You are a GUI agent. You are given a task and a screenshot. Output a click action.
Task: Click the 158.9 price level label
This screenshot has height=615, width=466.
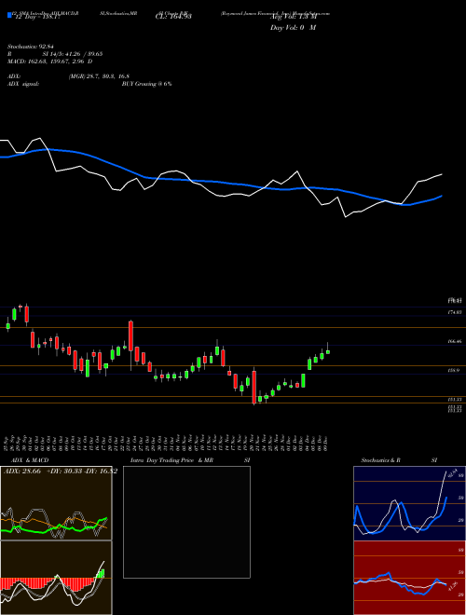[x=454, y=370]
